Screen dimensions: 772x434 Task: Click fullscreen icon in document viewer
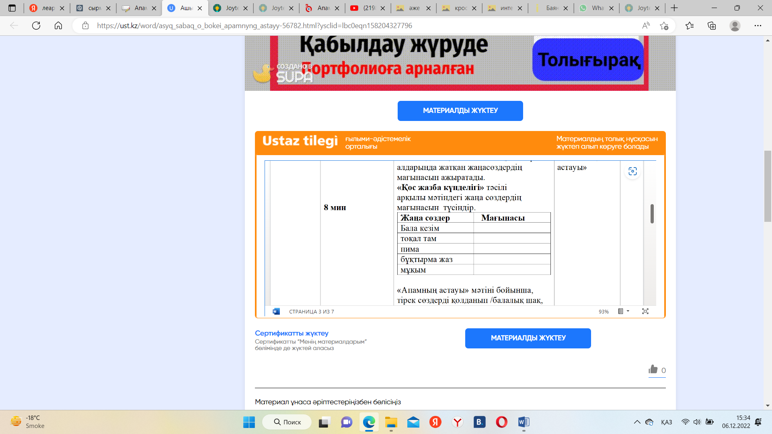click(645, 311)
